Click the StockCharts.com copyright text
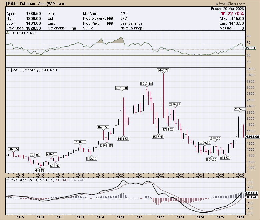Image resolution: width=260 pixels, height=220 pixels. click(x=230, y=4)
